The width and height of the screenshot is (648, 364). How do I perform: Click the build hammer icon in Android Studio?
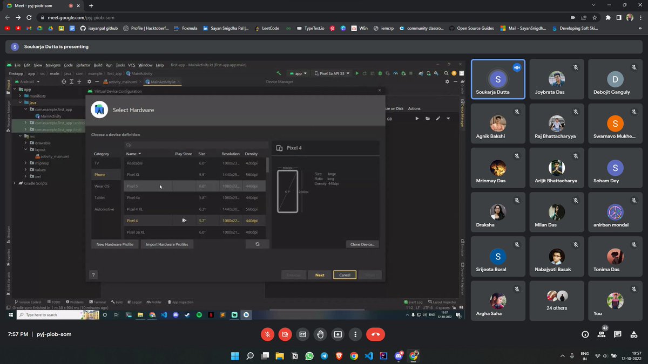coord(279,72)
